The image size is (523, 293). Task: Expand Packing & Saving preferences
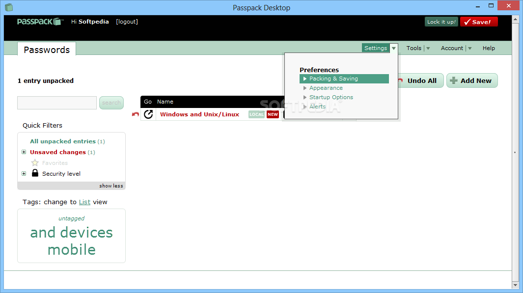[x=344, y=79]
